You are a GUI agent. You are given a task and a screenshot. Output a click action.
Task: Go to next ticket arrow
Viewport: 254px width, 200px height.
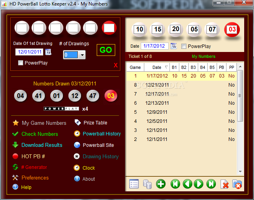pyautogui.click(x=199, y=184)
